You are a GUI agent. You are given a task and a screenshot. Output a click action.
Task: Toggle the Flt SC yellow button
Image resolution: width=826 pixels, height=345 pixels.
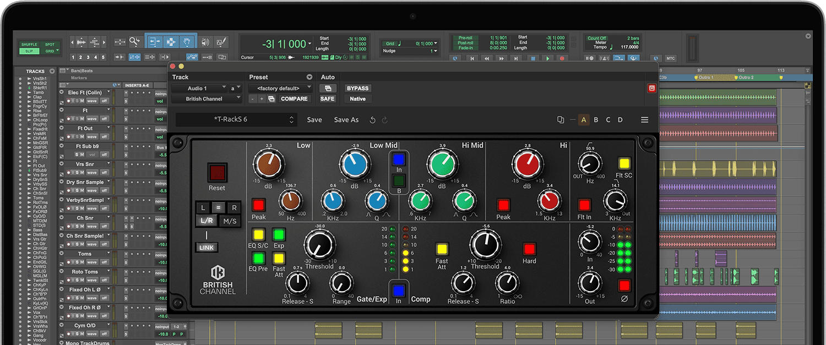(624, 163)
